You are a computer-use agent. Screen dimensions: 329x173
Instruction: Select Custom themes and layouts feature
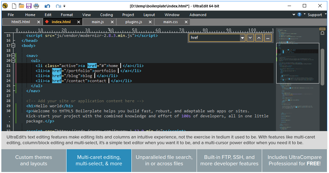[x=34, y=161]
